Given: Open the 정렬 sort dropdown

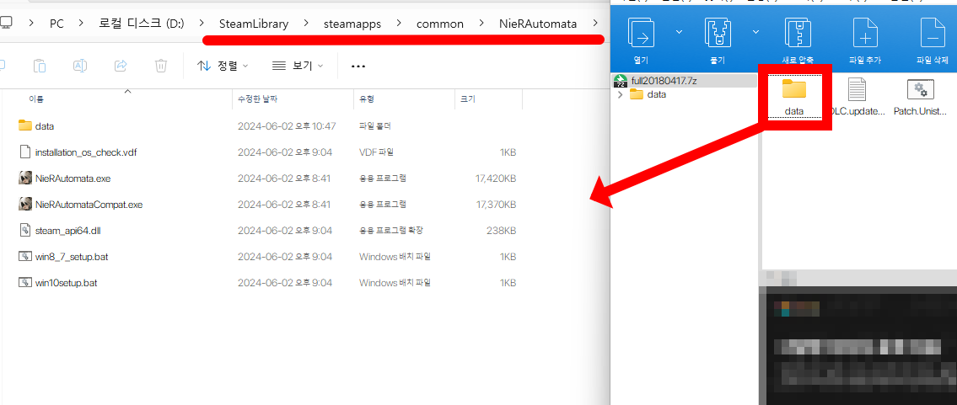Looking at the screenshot, I should [x=223, y=66].
